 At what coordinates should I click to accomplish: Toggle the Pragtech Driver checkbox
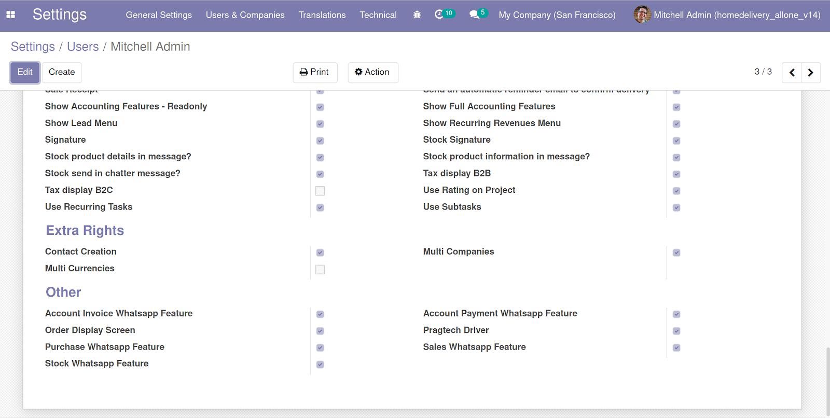676,331
